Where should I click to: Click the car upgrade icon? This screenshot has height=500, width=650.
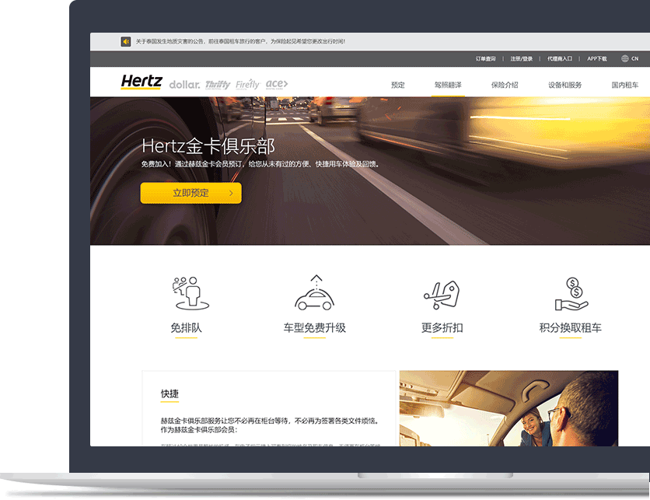coord(314,293)
